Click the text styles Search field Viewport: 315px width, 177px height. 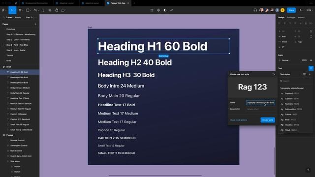click(x=295, y=81)
